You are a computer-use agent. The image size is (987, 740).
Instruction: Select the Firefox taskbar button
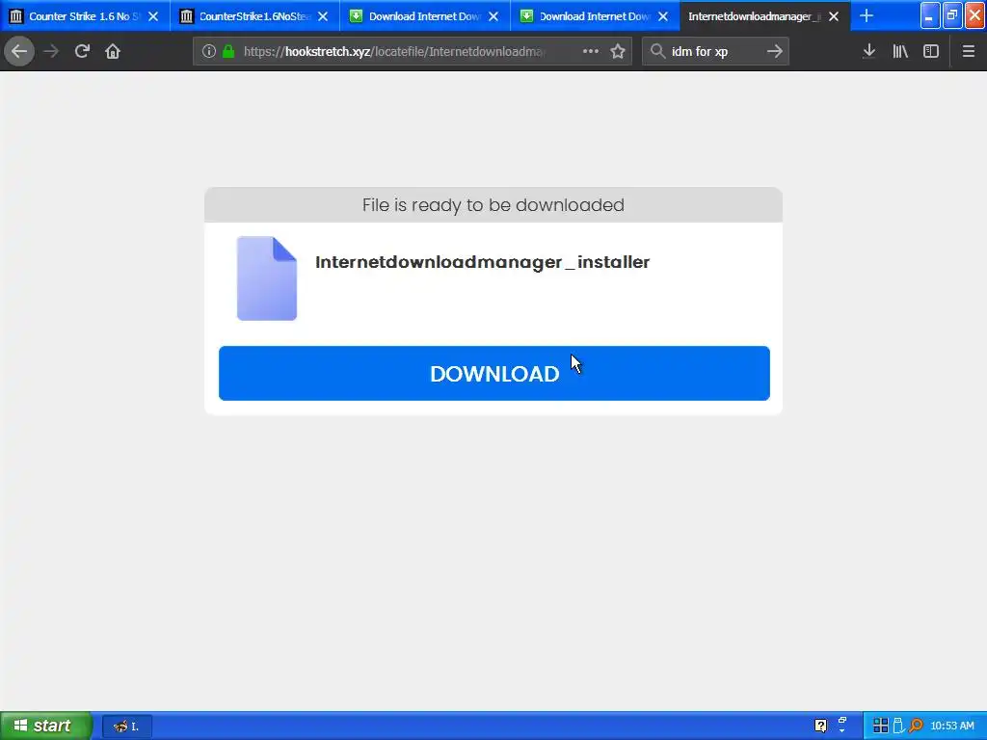[x=126, y=727]
